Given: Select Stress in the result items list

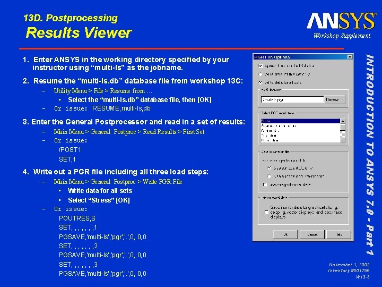Looking at the screenshot, I should click(x=300, y=121).
